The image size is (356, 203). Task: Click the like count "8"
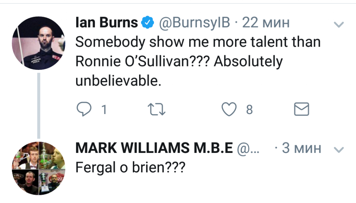click(x=249, y=110)
